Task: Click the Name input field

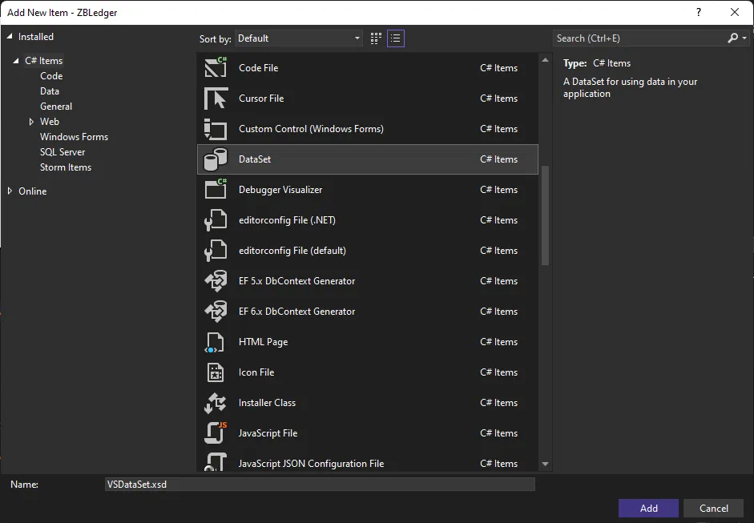Action: [320, 484]
